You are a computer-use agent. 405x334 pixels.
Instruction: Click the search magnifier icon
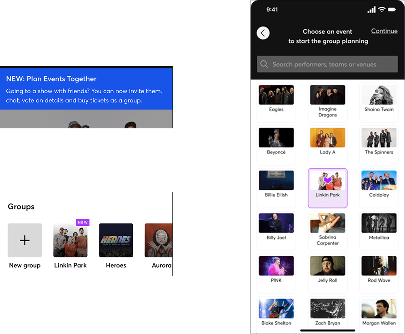pyautogui.click(x=264, y=64)
